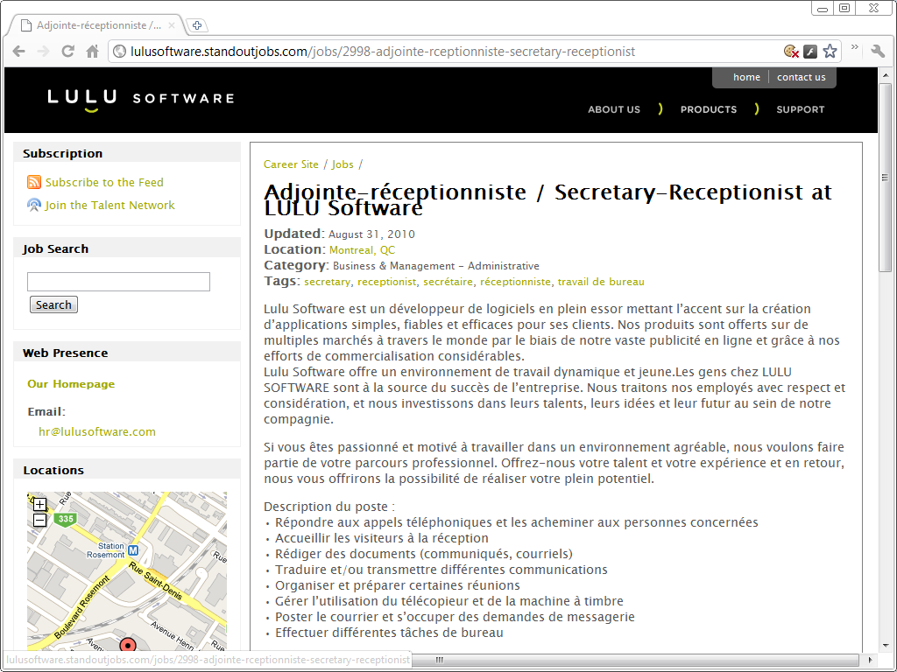The image size is (897, 672).
Task: Click inside the job search text field
Action: click(x=117, y=281)
